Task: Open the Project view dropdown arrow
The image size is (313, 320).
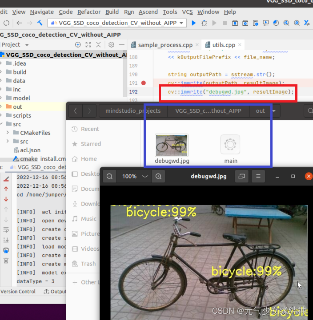Action: pos(27,45)
